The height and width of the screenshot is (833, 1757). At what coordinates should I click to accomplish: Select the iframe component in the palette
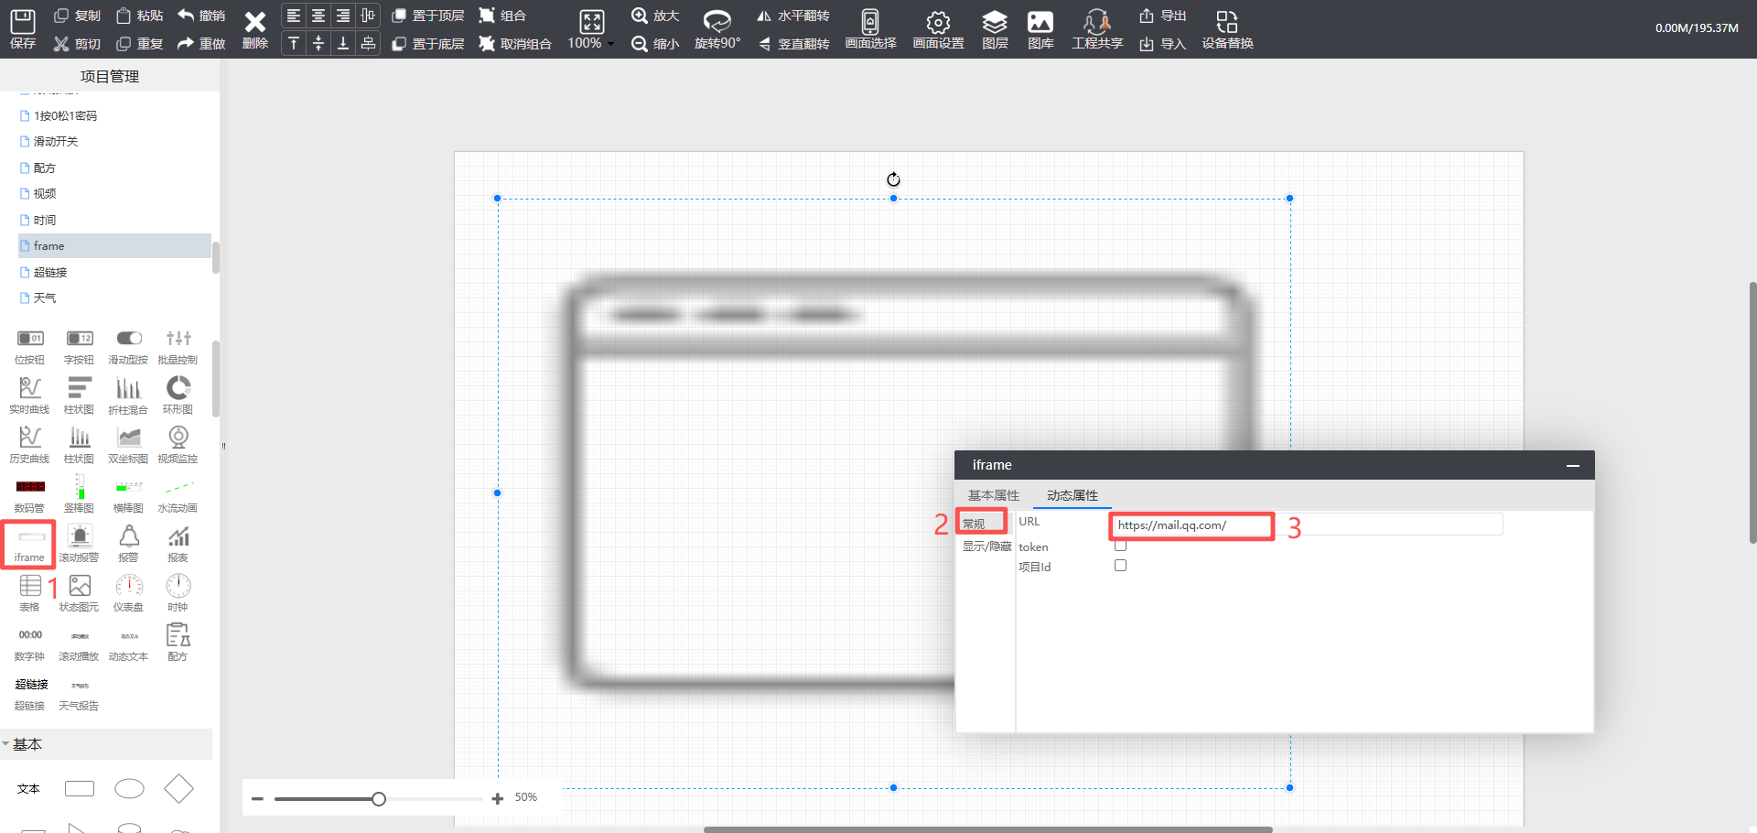pos(29,543)
